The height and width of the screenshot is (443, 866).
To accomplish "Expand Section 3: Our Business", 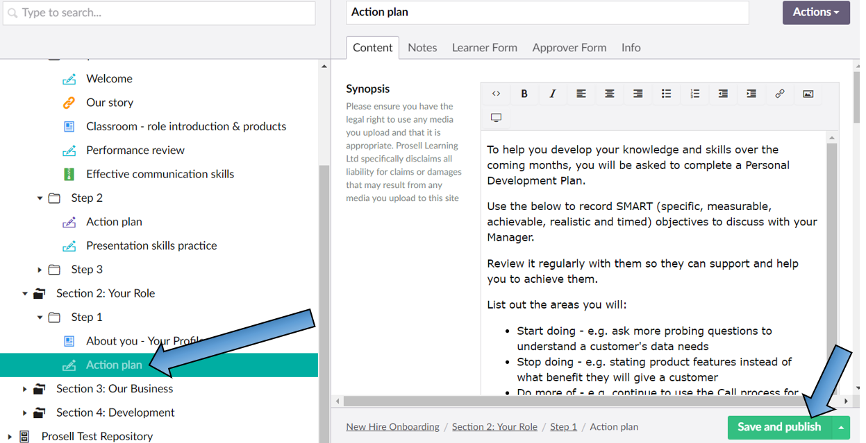I will [x=25, y=388].
